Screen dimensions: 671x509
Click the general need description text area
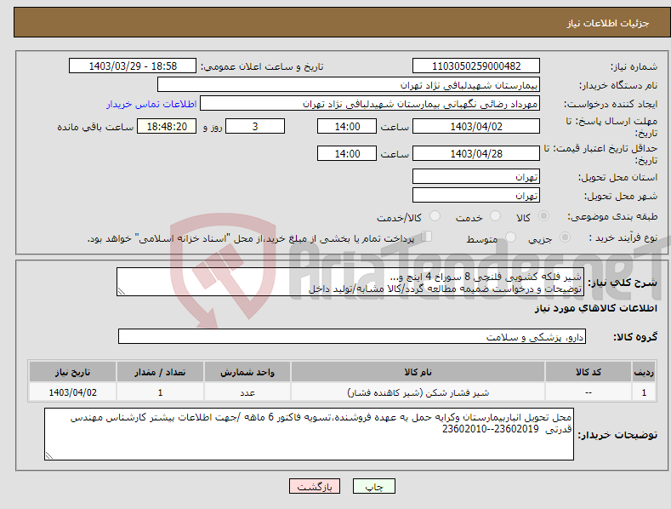350,282
